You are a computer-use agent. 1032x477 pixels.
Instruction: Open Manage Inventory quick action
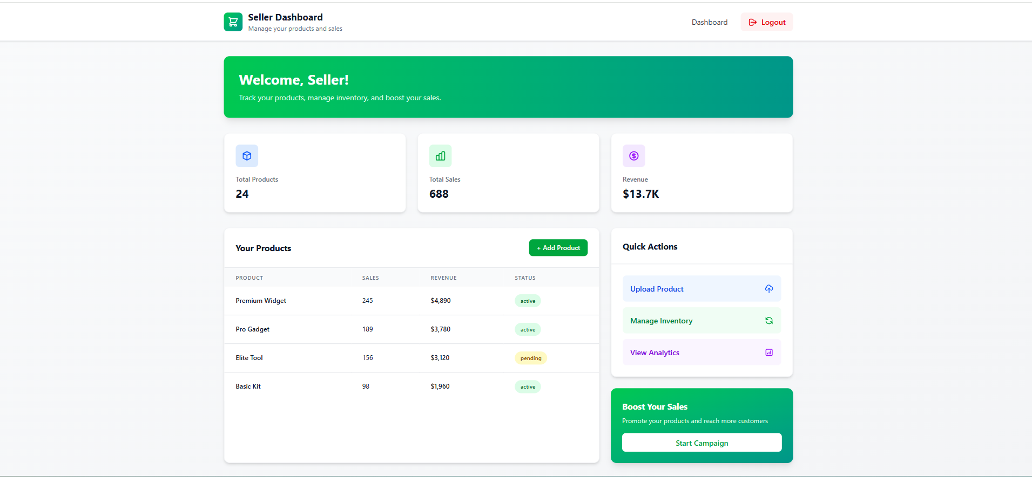(661, 321)
